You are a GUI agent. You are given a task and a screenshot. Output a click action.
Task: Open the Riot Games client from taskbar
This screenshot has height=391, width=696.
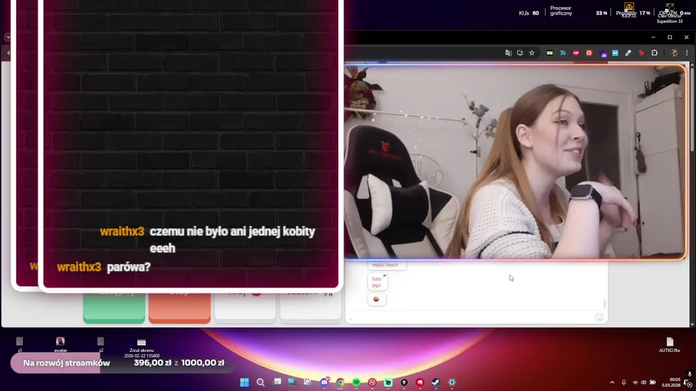(x=420, y=382)
